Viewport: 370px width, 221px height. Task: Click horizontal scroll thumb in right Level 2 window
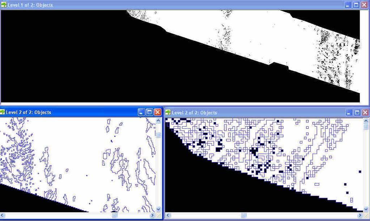pos(244,215)
